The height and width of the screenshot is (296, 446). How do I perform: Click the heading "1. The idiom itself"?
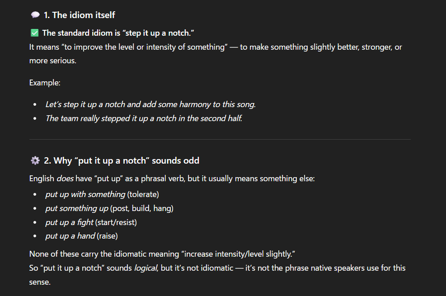79,15
